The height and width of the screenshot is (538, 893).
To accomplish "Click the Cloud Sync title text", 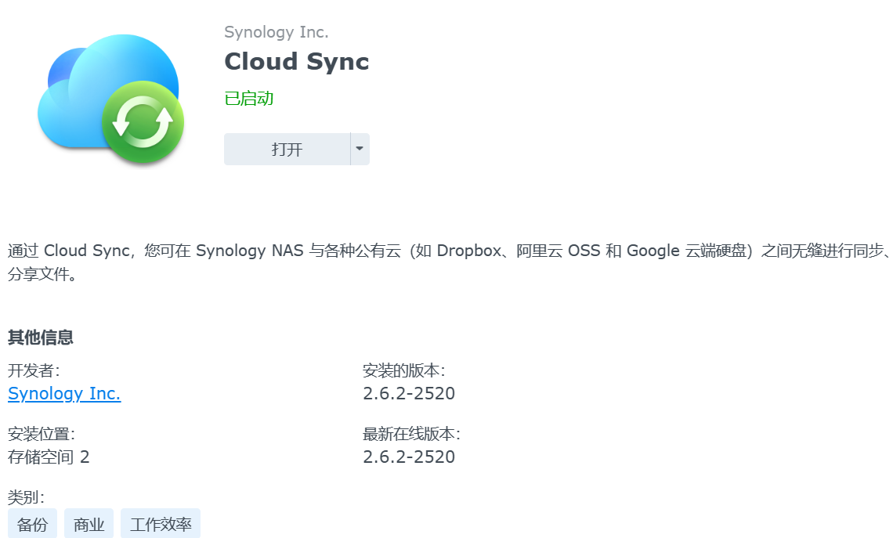I will 297,62.
